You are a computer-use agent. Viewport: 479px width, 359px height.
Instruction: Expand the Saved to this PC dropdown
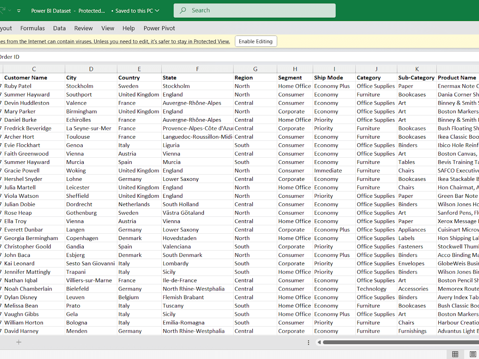click(157, 11)
